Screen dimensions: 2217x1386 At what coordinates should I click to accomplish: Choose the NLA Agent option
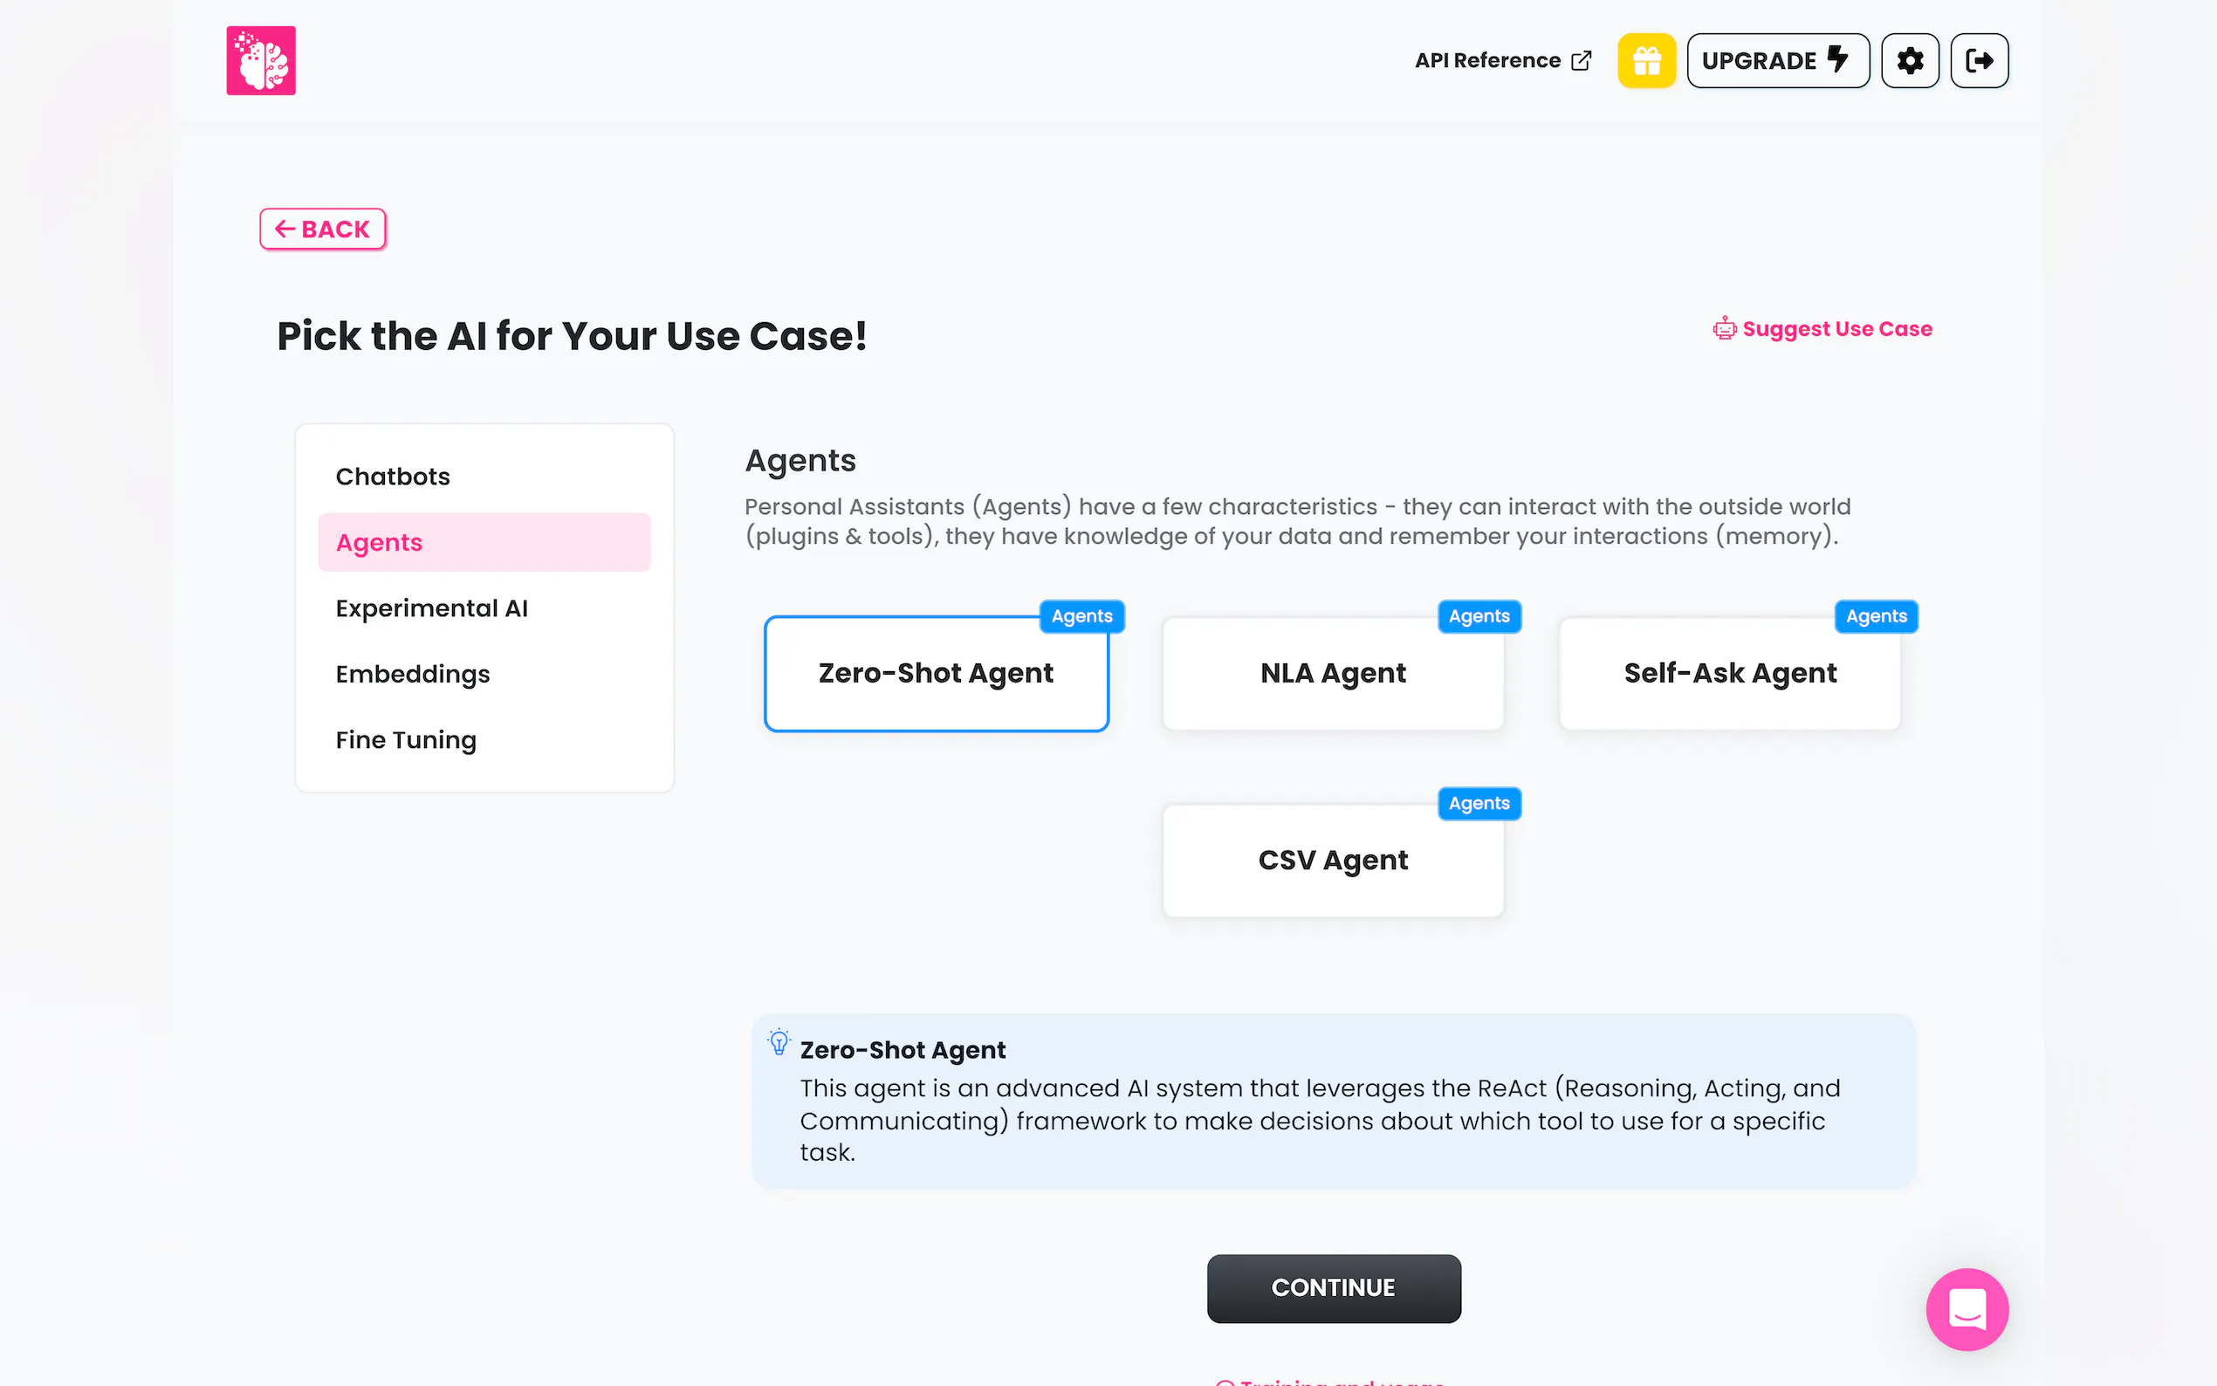[x=1333, y=674]
